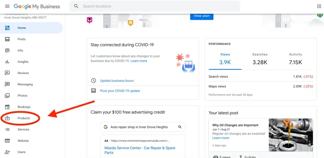Click the Posts sidebar icon
324x158 pixels.
click(7, 39)
